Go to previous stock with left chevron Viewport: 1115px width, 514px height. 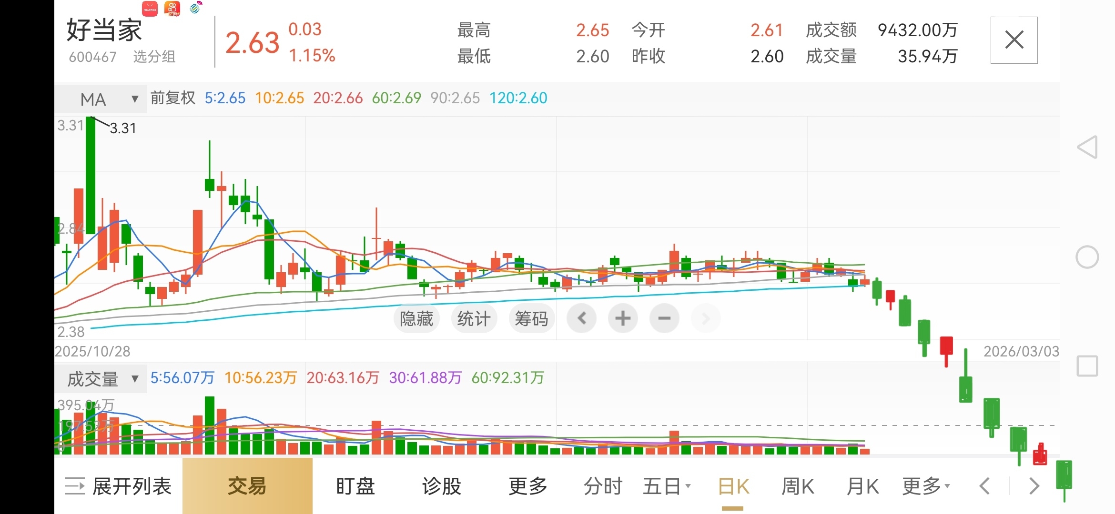(984, 486)
